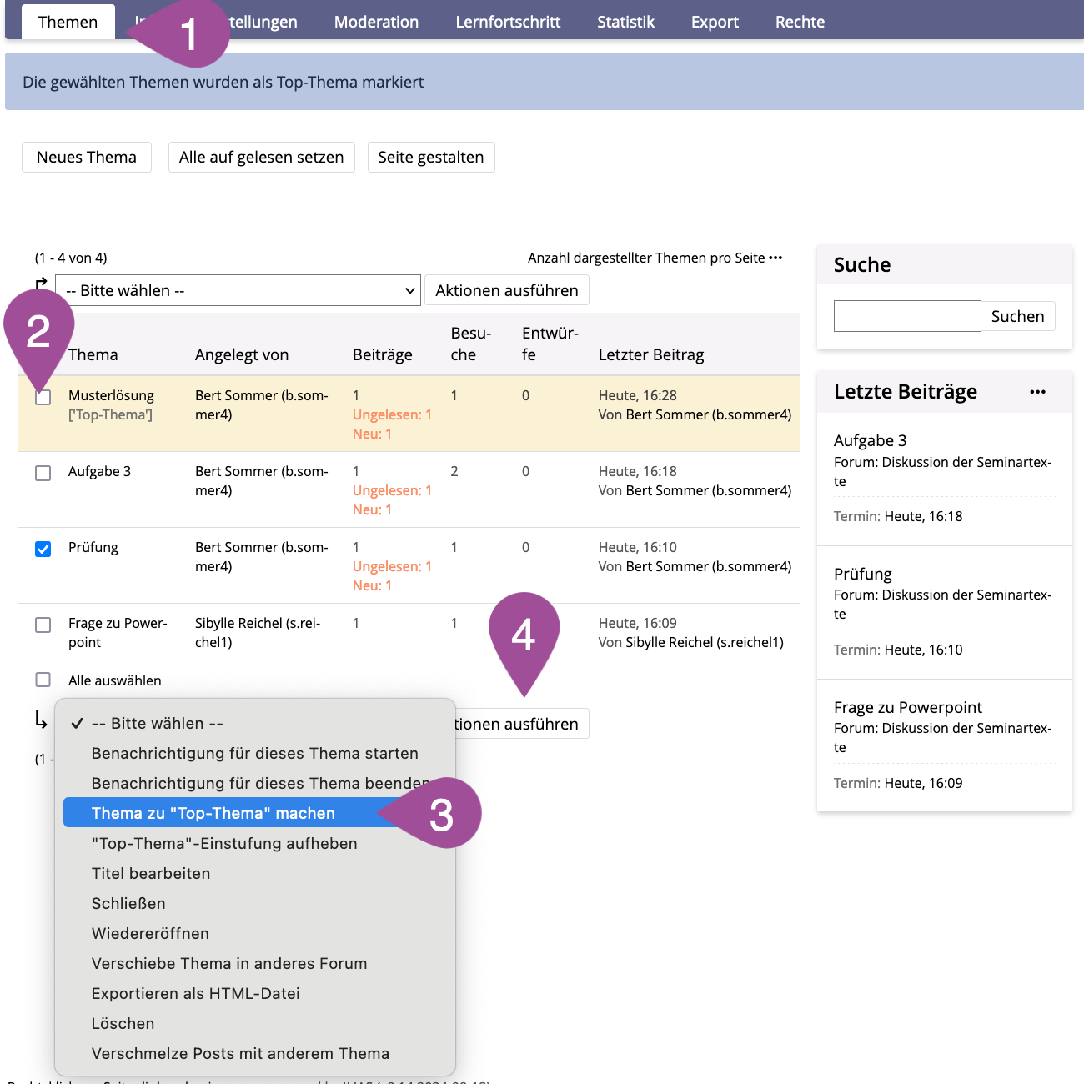Select "Top-Thema"-Einstufung aufheben entry
1084x1084 pixels.
[x=224, y=843]
